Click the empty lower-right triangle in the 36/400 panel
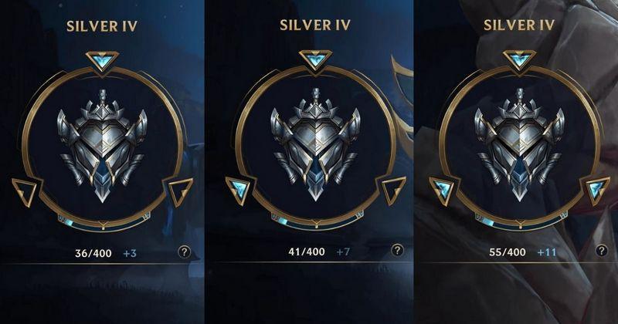 (x=181, y=192)
